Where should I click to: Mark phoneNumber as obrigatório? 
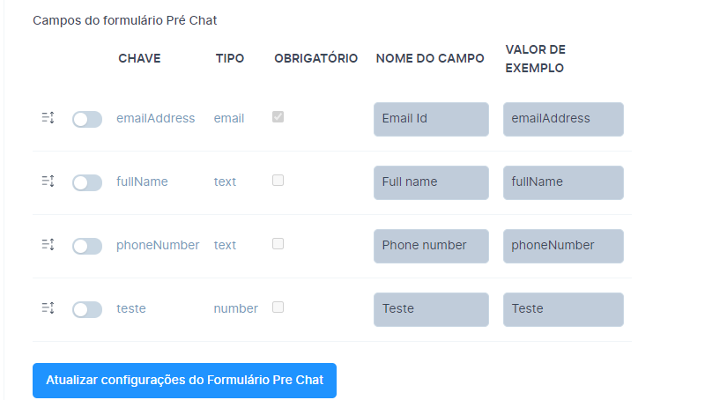pyautogui.click(x=278, y=243)
